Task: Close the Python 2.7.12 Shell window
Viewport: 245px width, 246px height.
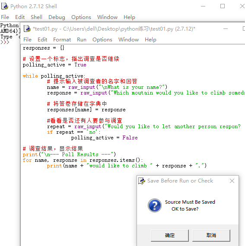Action: coord(242,6)
